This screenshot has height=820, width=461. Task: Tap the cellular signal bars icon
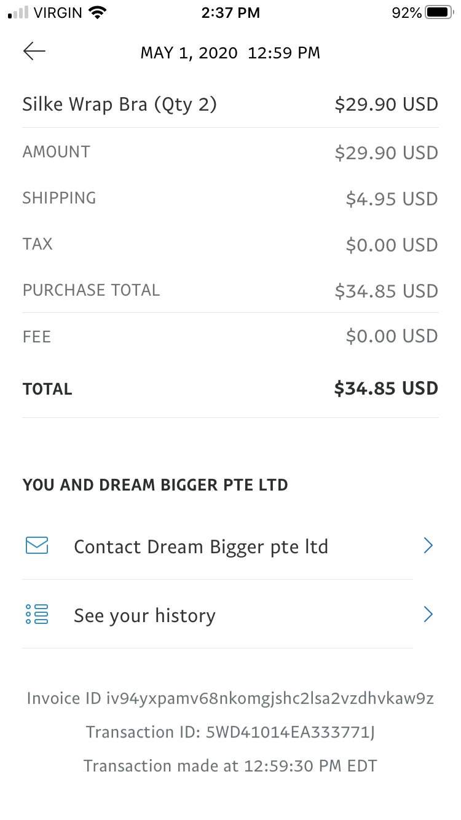(x=18, y=12)
